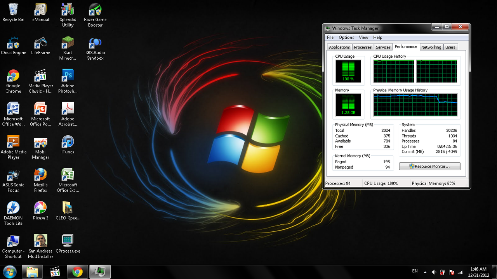
Task: Show hidden system tray icons
Action: (x=425, y=272)
